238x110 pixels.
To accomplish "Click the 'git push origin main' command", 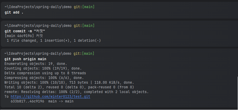I will [25, 59].
